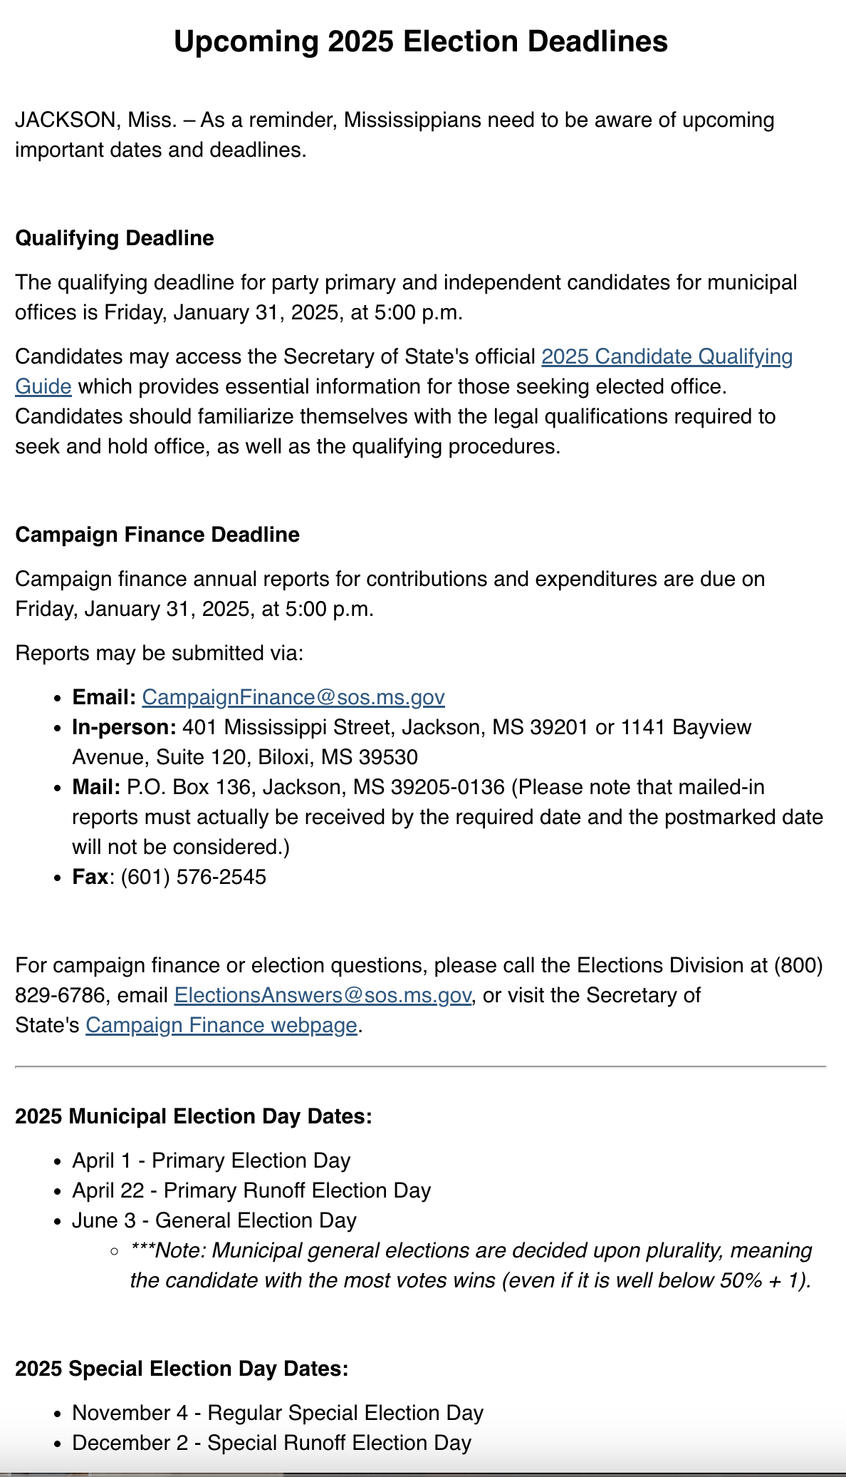The image size is (846, 1477).
Task: Select the Campaign Finance Deadline heading
Action: pos(157,535)
